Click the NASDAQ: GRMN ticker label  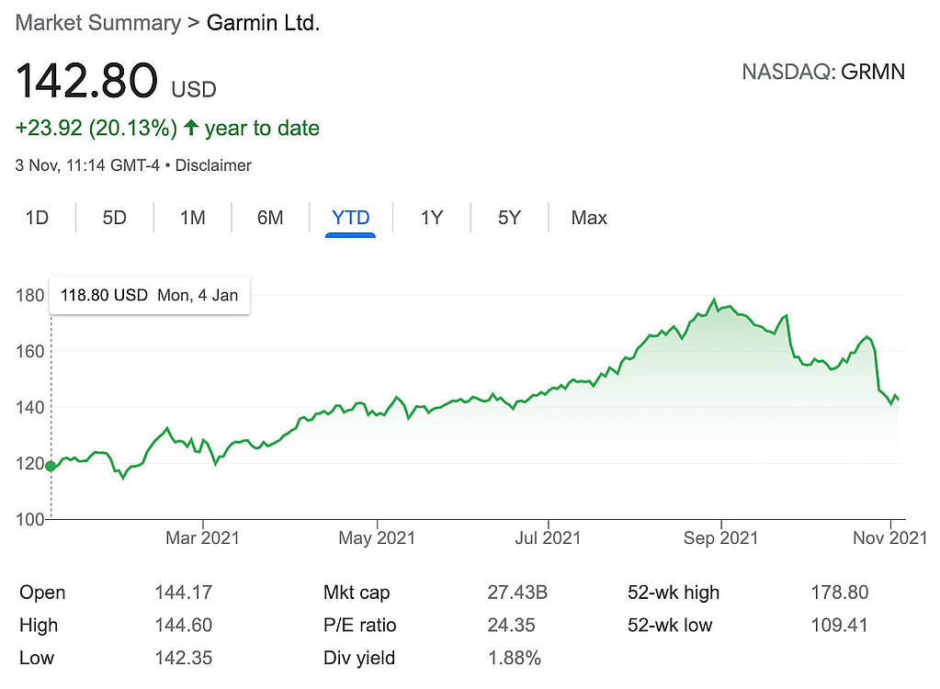point(822,73)
